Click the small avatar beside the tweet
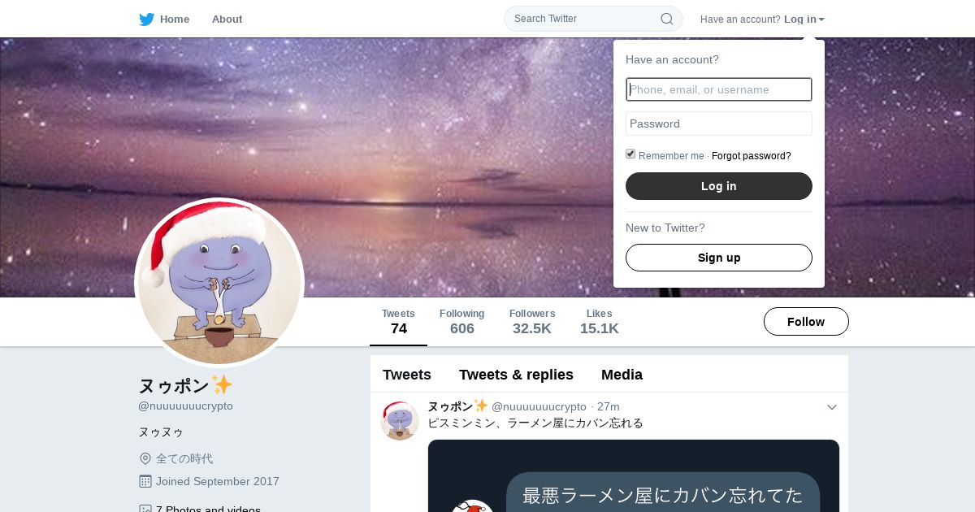The width and height of the screenshot is (975, 512). [400, 421]
